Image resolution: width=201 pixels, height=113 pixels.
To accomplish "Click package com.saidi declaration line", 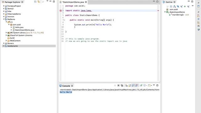I will click(x=75, y=6).
